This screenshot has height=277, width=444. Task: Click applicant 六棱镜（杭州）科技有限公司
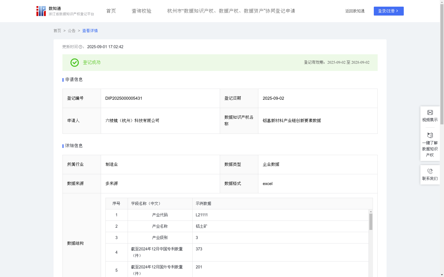coord(132,121)
